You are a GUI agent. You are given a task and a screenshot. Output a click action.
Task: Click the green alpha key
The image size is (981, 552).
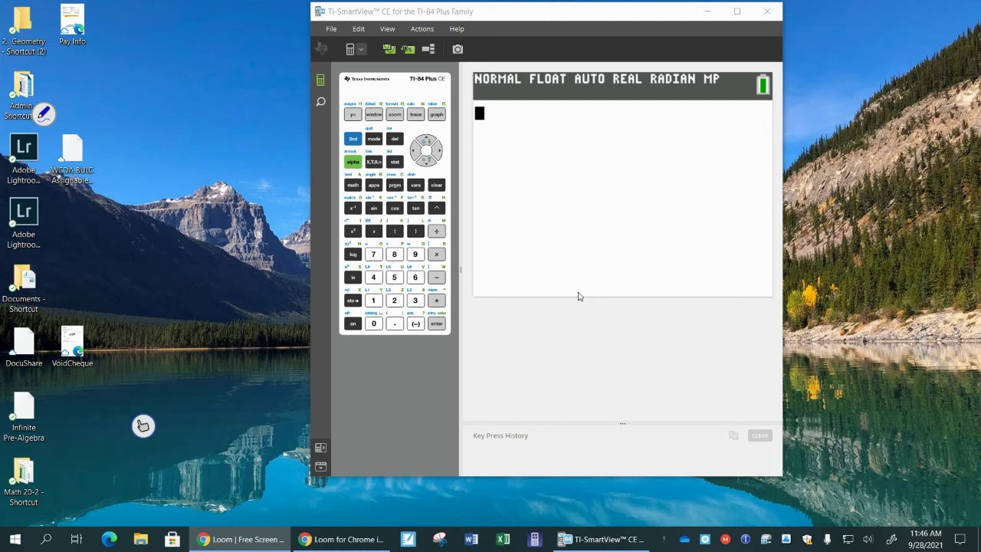pos(353,162)
